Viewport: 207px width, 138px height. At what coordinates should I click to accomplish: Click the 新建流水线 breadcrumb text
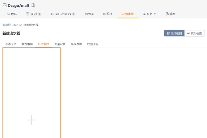[x=31, y=25]
